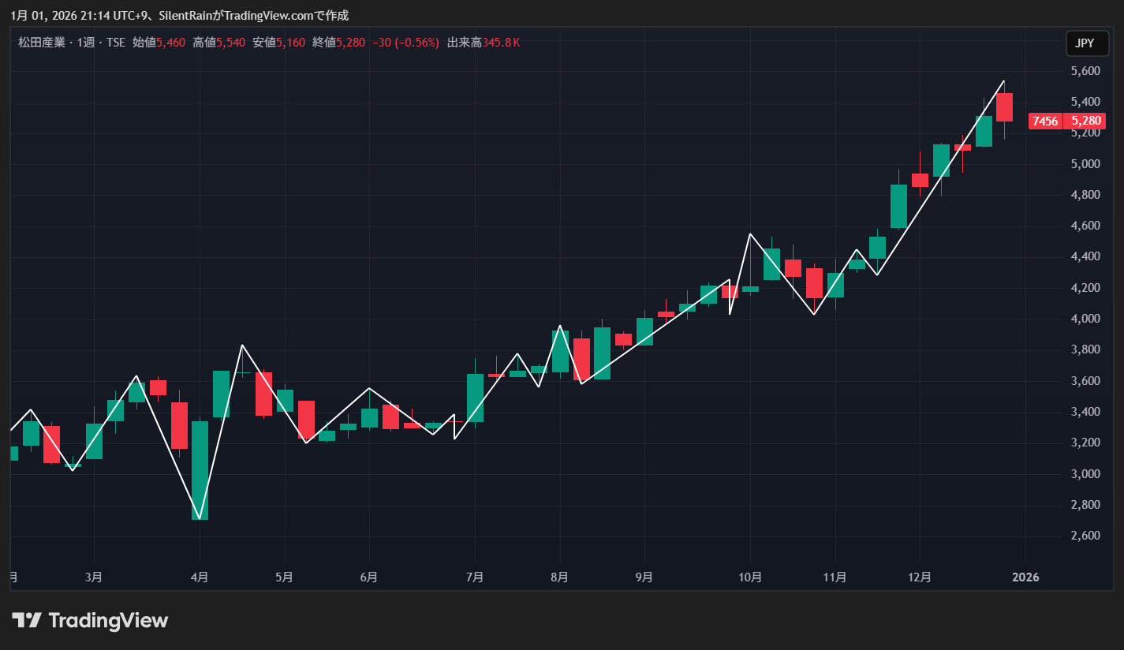Click the red 5,280 current price label on the axis
The width and height of the screenshot is (1124, 650).
[1085, 121]
